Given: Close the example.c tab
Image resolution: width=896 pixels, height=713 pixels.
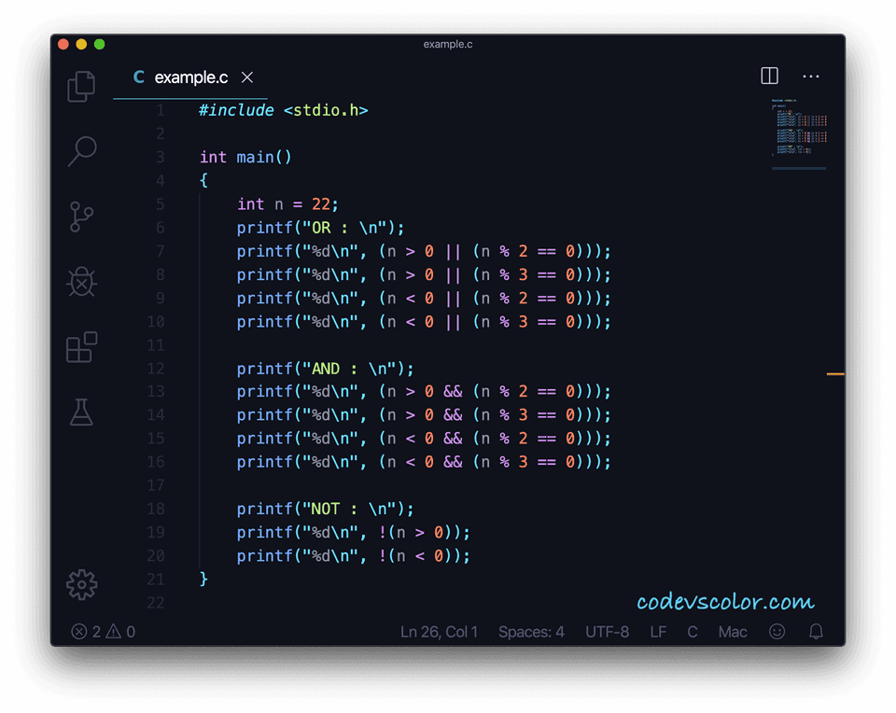Looking at the screenshot, I should tap(247, 77).
